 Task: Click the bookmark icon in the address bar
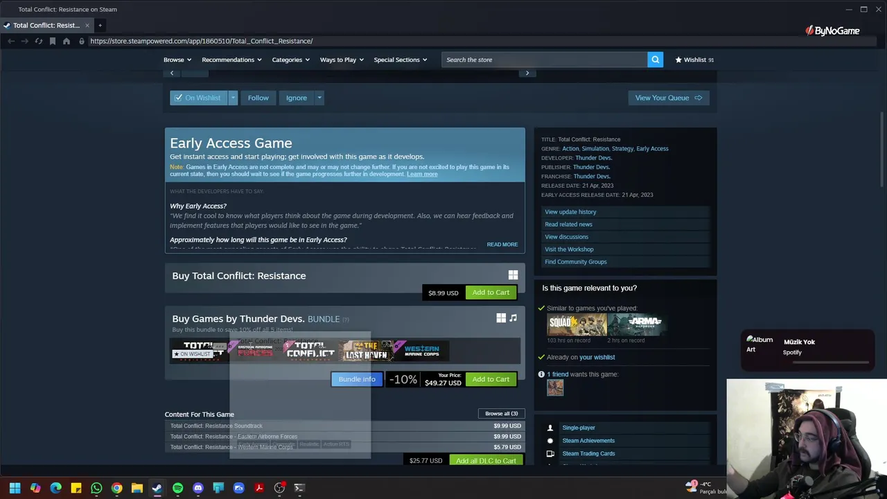pos(53,41)
